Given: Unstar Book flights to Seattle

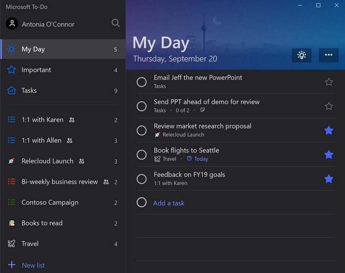Looking at the screenshot, I should click(328, 155).
